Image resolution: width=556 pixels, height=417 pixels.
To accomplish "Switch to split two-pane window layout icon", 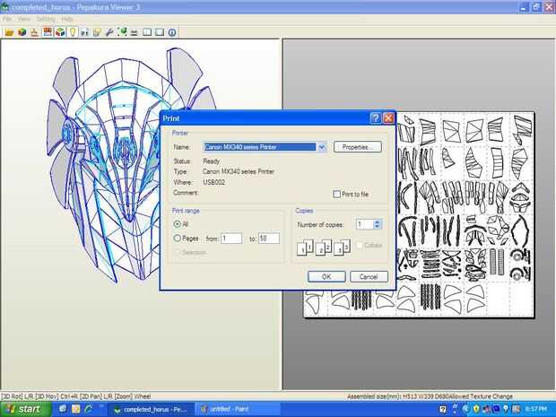I will point(147,32).
